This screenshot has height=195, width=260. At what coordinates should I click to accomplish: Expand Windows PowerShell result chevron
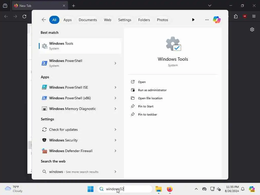[116, 63]
